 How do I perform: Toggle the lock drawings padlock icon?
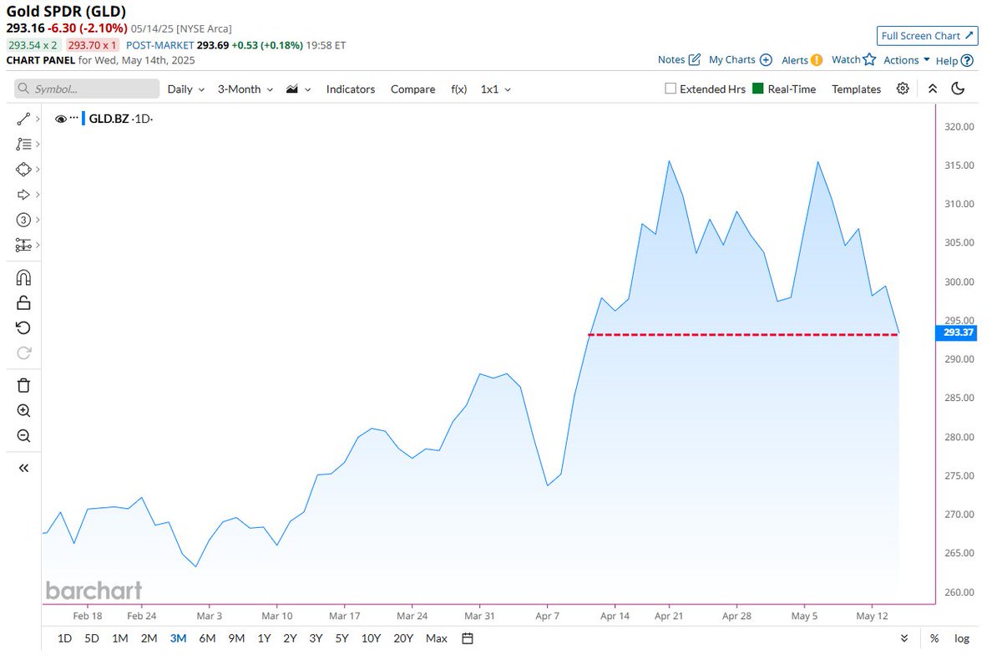(23, 302)
